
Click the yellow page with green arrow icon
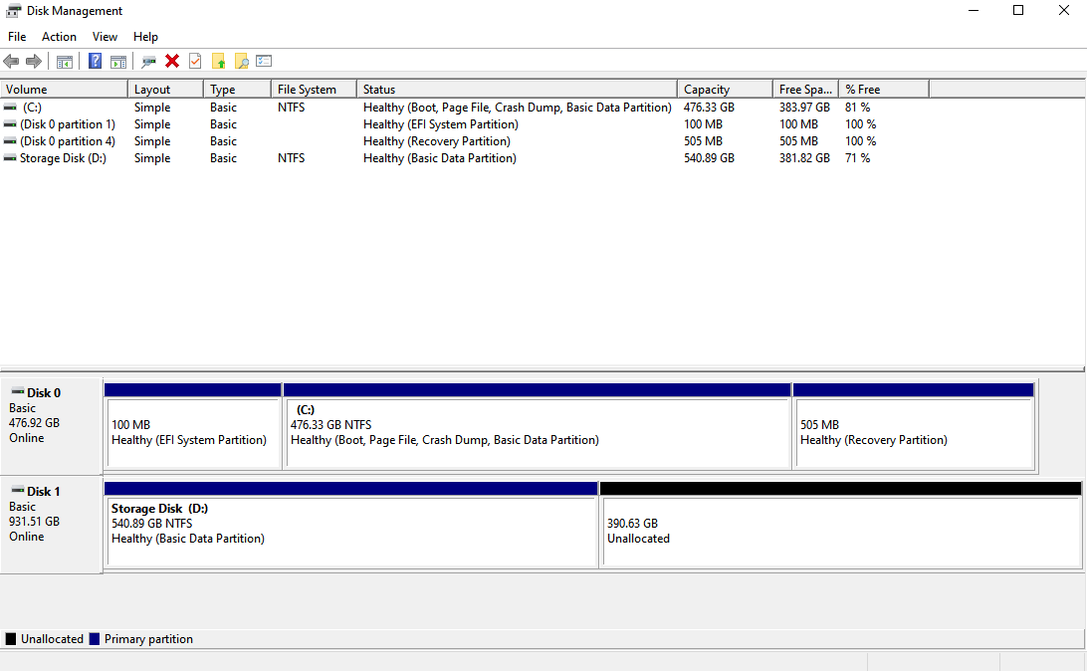tap(218, 61)
